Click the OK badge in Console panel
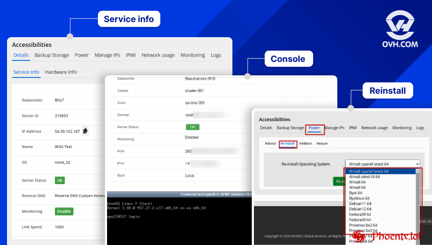Viewport: 432px width, 245px height. (193, 127)
